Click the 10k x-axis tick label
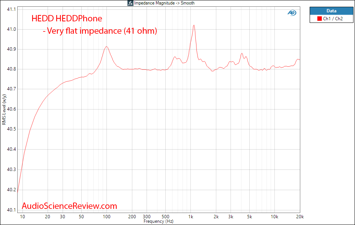Image resolution: width=355 pixels, height=225 pixels. [274, 217]
